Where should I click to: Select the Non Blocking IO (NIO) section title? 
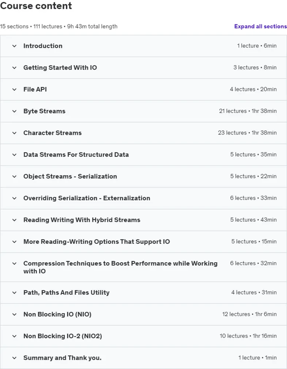tap(57, 314)
